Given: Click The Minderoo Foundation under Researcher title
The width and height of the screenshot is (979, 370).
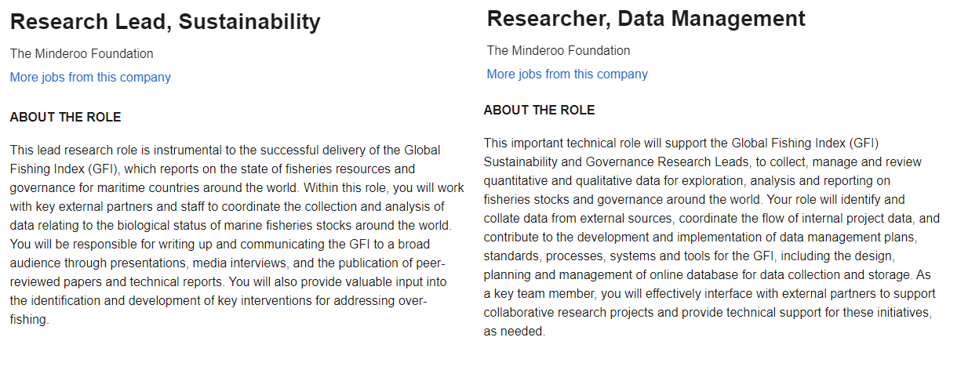Looking at the screenshot, I should [559, 50].
